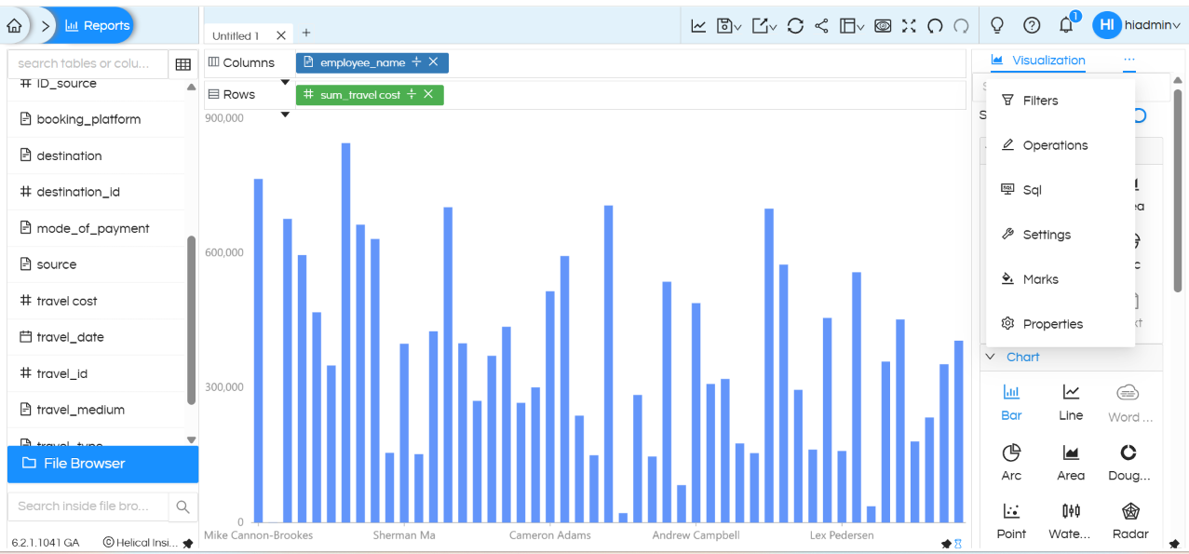Click the Undo icon
Viewport: 1189px width, 554px height.
click(x=936, y=26)
